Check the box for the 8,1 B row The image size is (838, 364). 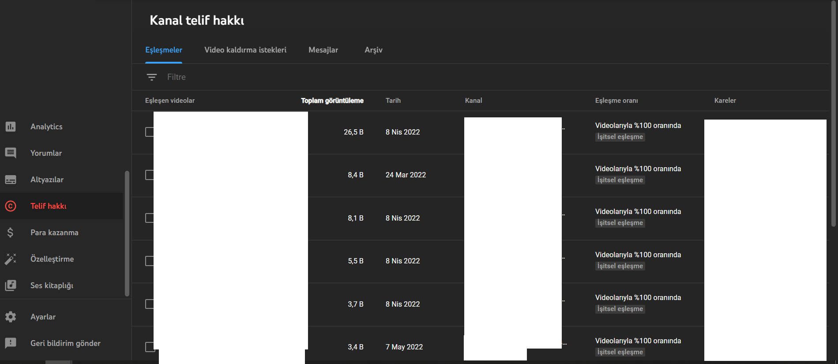(x=150, y=218)
